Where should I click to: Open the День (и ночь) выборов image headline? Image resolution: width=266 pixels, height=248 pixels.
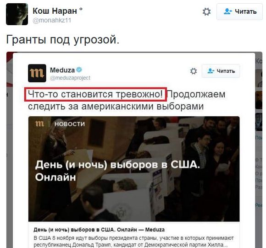117,171
